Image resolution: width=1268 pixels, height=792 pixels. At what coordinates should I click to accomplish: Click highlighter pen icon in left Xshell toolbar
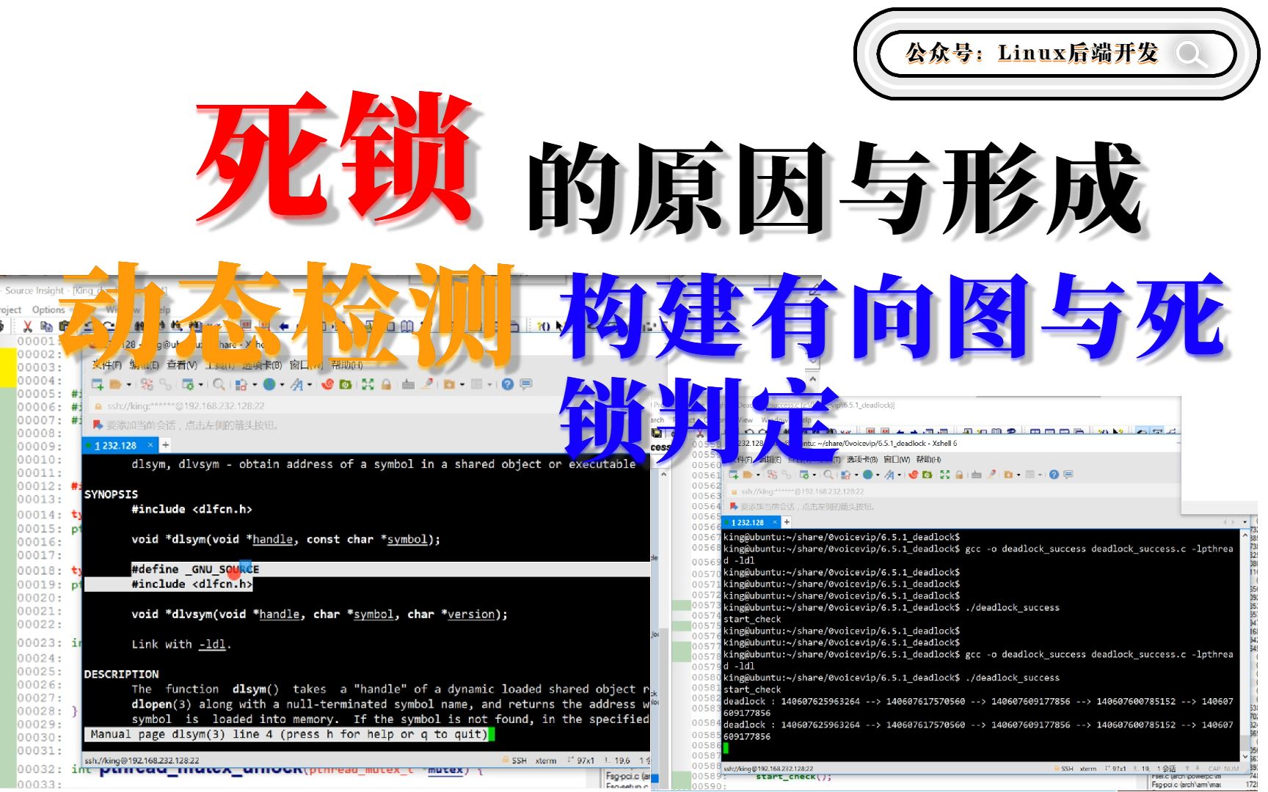(x=427, y=384)
